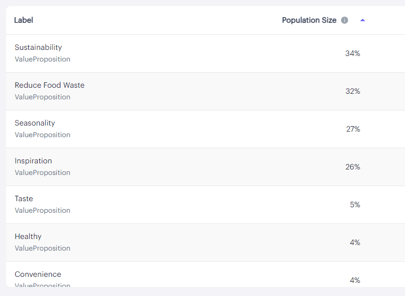Viewport: 405px width, 296px height.
Task: Open the Taste value proposition row
Action: click(206, 205)
